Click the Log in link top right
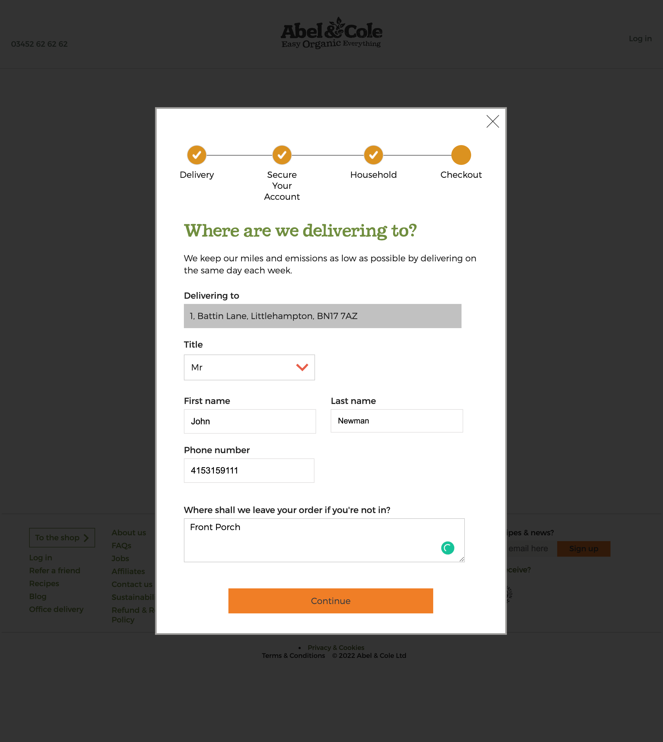 coord(640,38)
